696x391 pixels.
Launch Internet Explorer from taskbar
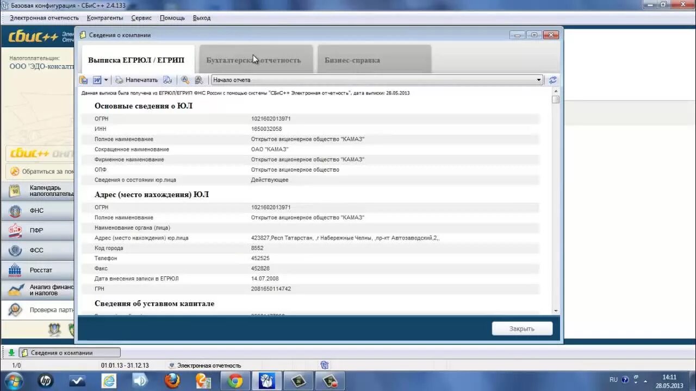(109, 381)
